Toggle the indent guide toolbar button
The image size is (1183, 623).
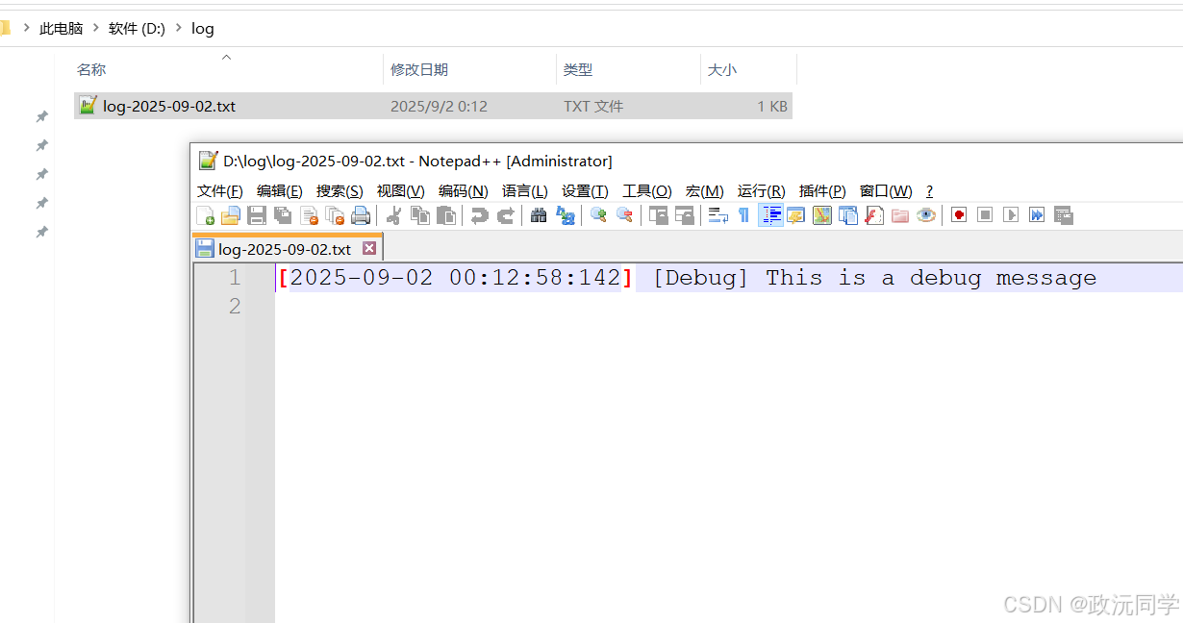[x=770, y=215]
